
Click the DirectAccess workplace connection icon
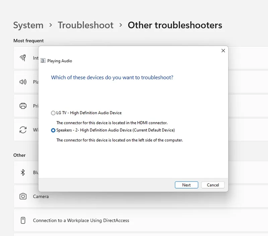click(x=23, y=220)
